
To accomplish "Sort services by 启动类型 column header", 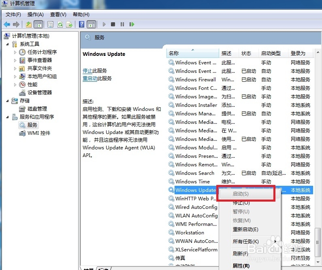I will pos(273,53).
